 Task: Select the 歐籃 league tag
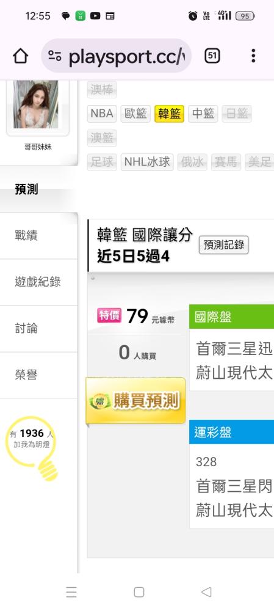136,114
